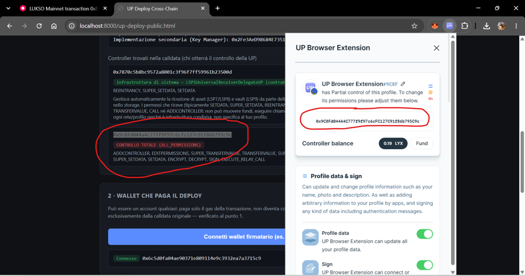525x276 pixels.
Task: Click the 2 · WALLET CHE PAGA IL DEPLOY heading
Action: tap(155, 196)
